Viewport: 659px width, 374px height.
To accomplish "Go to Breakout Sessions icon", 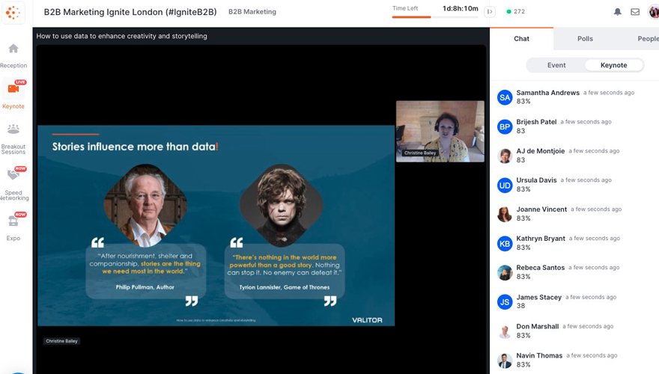I will [x=13, y=130].
